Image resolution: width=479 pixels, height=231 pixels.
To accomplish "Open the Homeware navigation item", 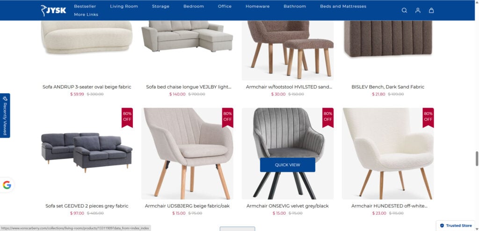I will pyautogui.click(x=258, y=7).
